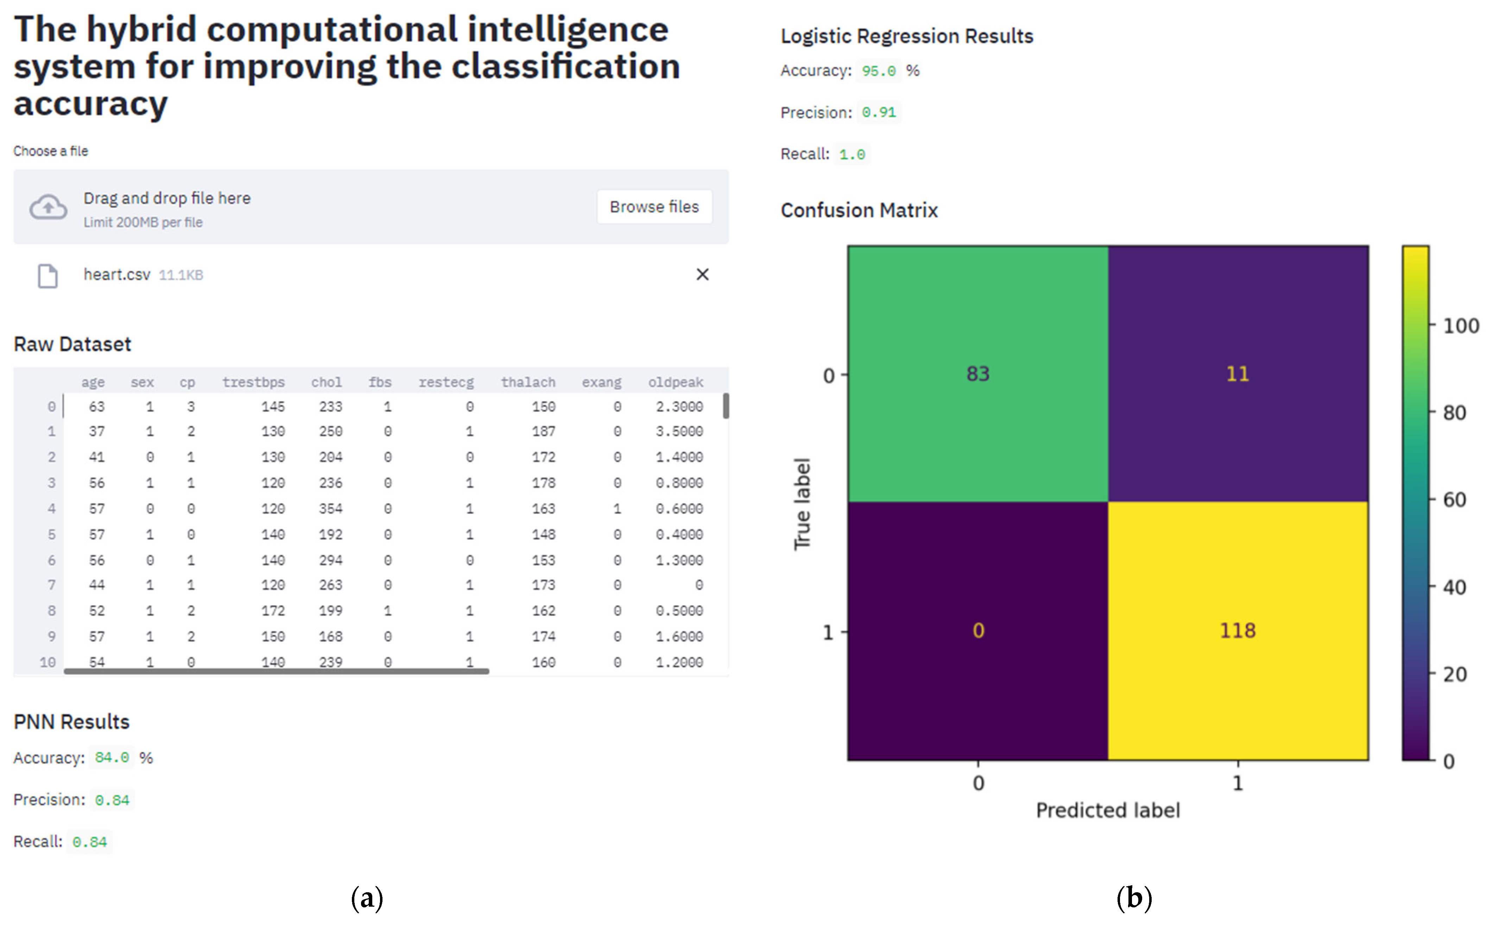Click the confusion matrix colorbar
This screenshot has width=1487, height=926.
tap(1415, 502)
